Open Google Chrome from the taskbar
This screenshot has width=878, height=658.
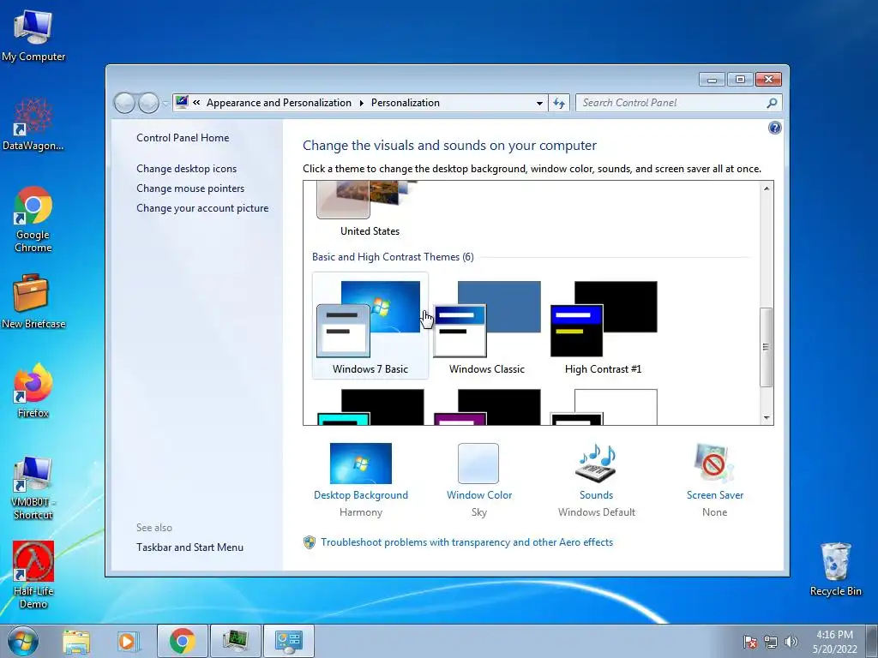click(182, 641)
